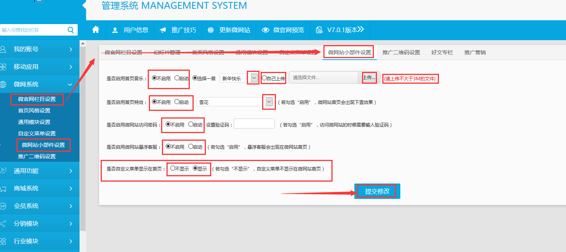Switch to 推广二维码设置 tab
This screenshot has height=252, width=566.
coord(401,52)
